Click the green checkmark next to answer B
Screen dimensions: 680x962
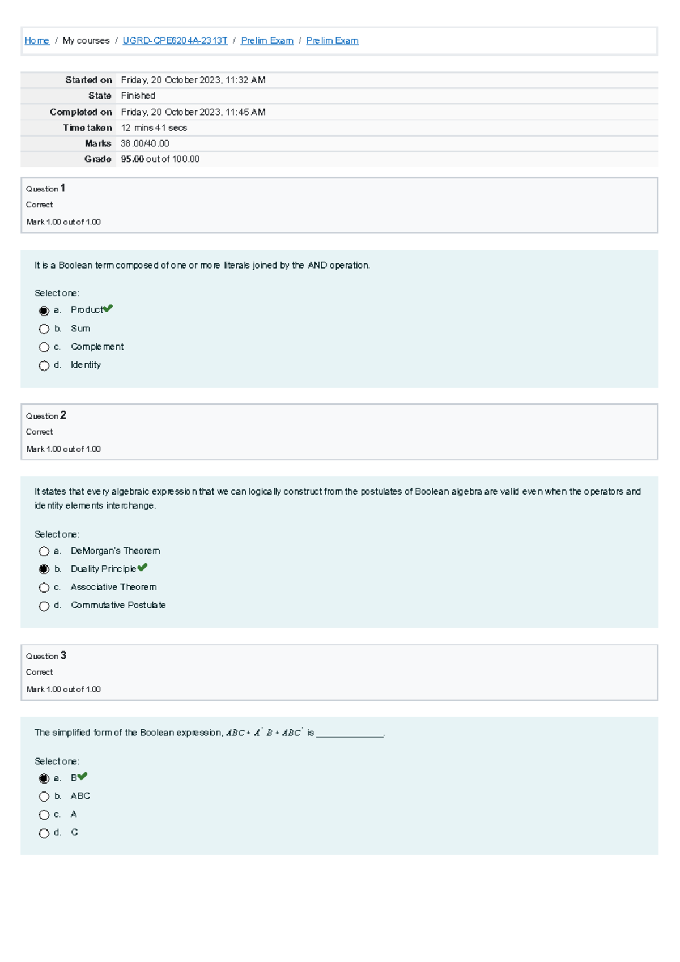(x=83, y=776)
